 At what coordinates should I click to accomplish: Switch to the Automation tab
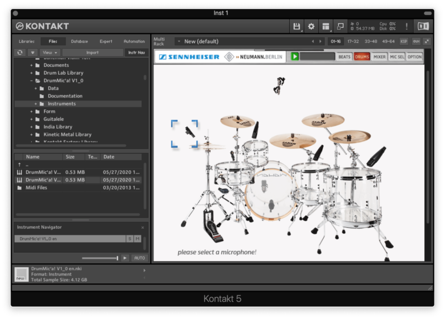click(x=134, y=41)
